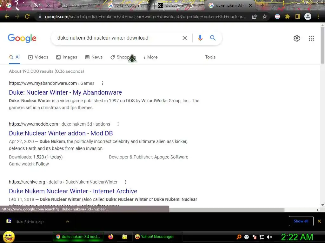Expand duke3d-box.zip download options chevron
Screen dimensions: 325x243
[x=67, y=221]
